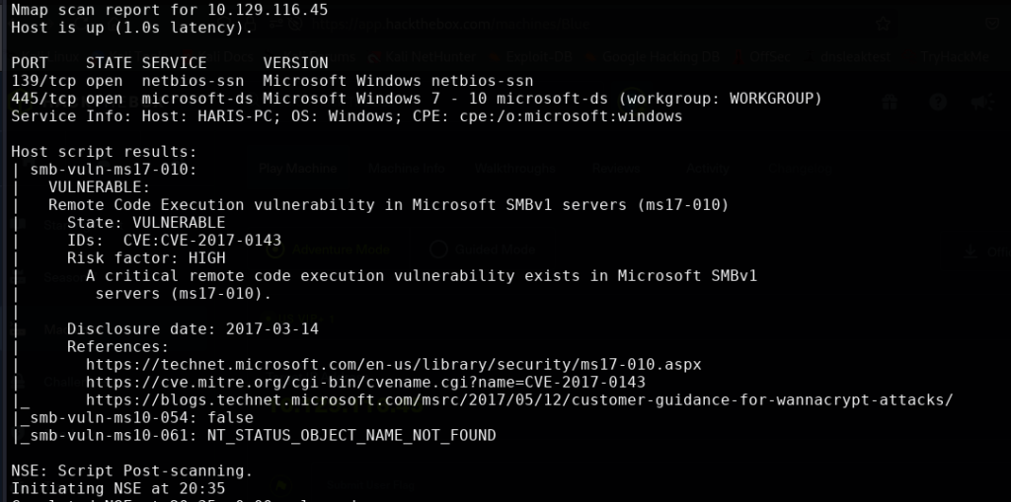Open the Activity tab
Viewport: 1011px width, 502px height.
707,169
